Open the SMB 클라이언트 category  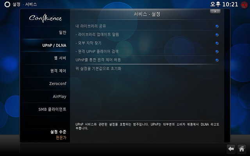point(45,109)
